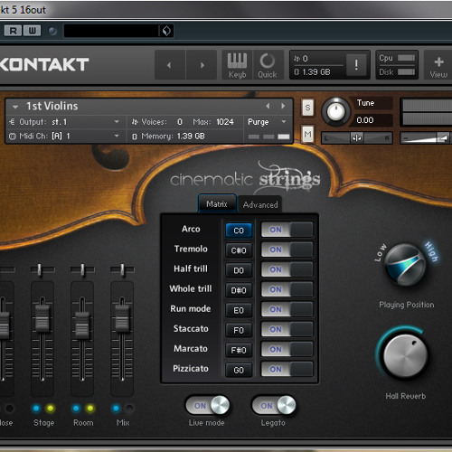
Task: Click the Hall Reverb knob
Action: pyautogui.click(x=405, y=355)
